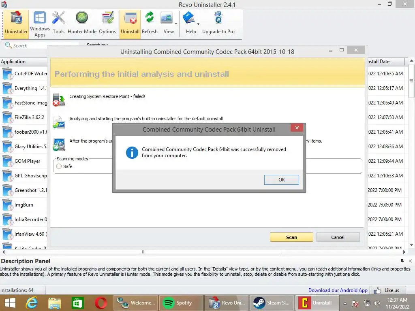Click the restore point failed icon
The height and width of the screenshot is (311, 415).
(59, 100)
